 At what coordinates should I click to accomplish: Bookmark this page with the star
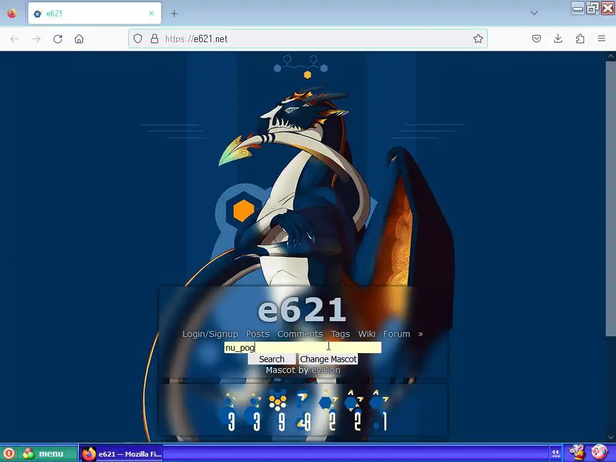point(478,38)
